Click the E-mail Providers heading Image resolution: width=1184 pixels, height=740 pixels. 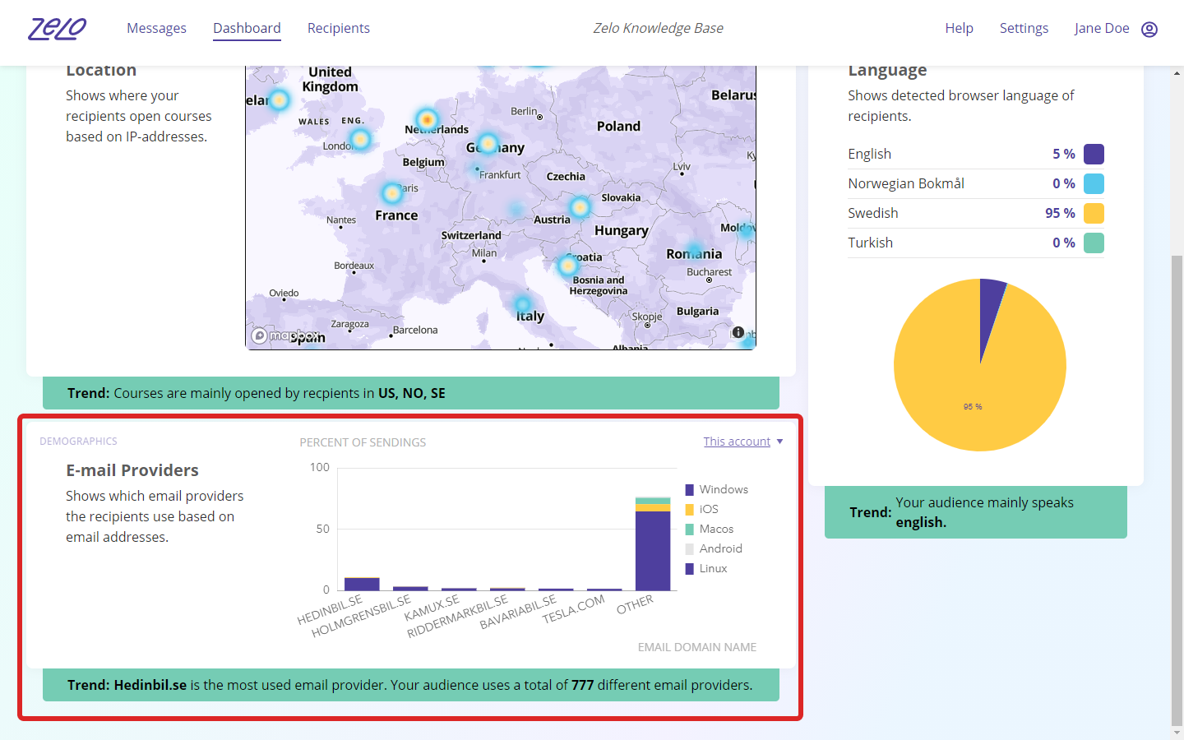132,470
